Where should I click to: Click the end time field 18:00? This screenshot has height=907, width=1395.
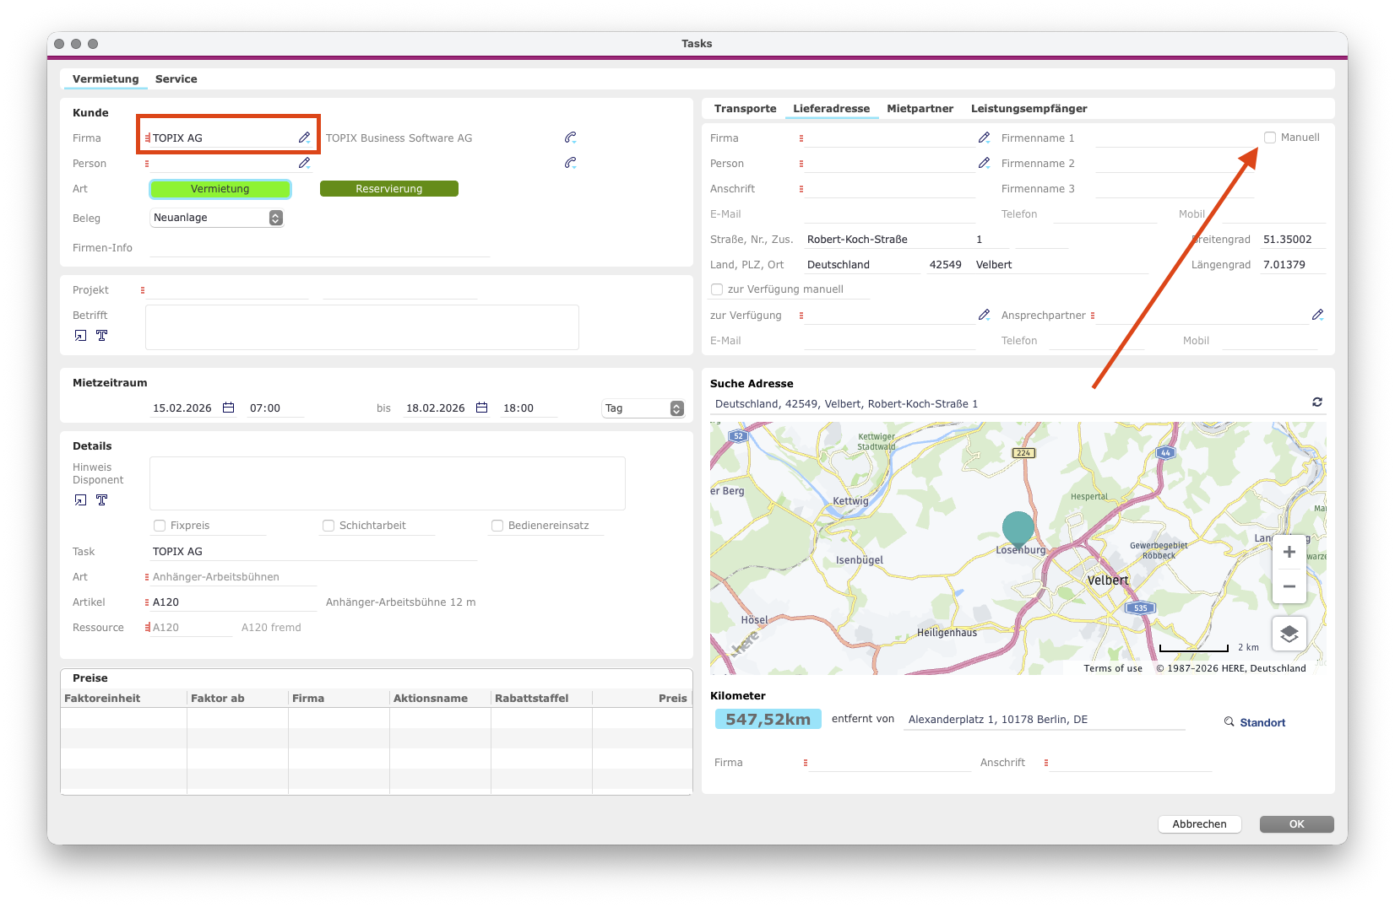point(528,408)
